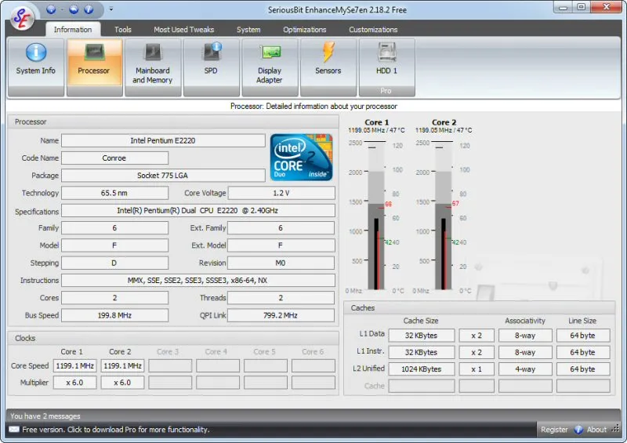Click the Core 2 frequency and temperature gauge
Viewport: 627px width, 443px height.
[444, 216]
